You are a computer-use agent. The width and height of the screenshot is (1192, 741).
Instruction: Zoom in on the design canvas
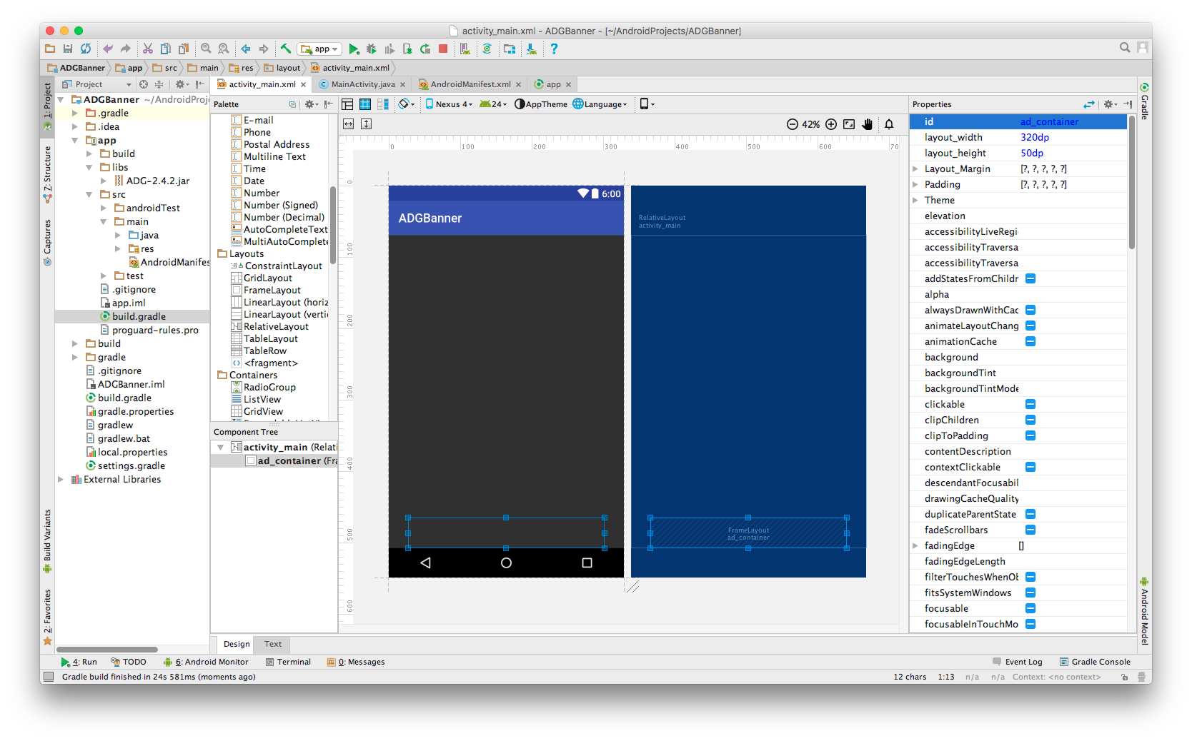[831, 124]
